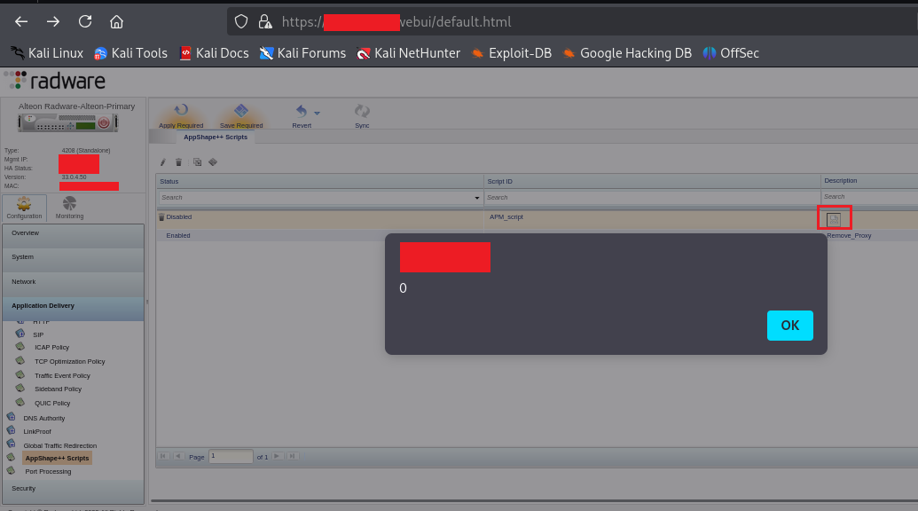Open the Kali Docs bookmark

(x=214, y=53)
